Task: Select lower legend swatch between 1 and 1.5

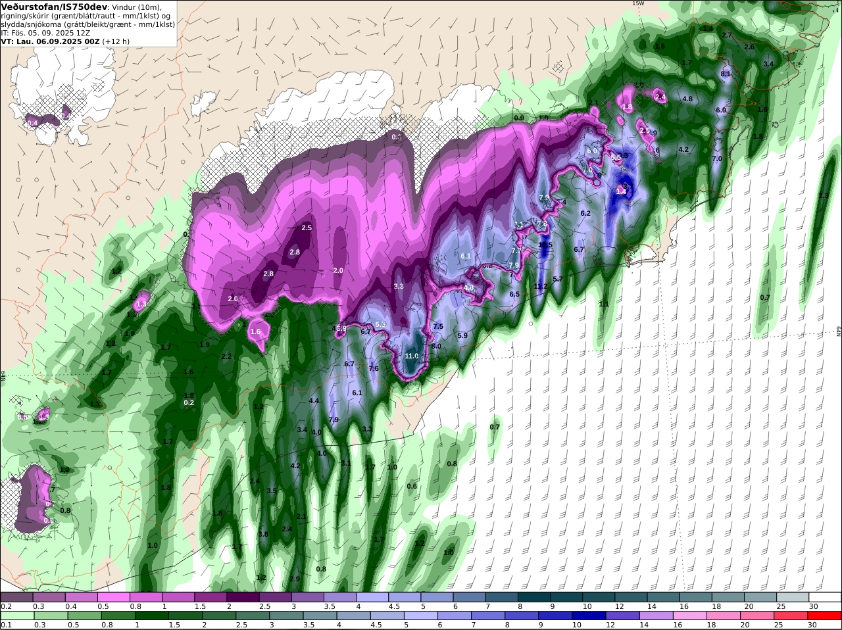Action: coord(151,616)
